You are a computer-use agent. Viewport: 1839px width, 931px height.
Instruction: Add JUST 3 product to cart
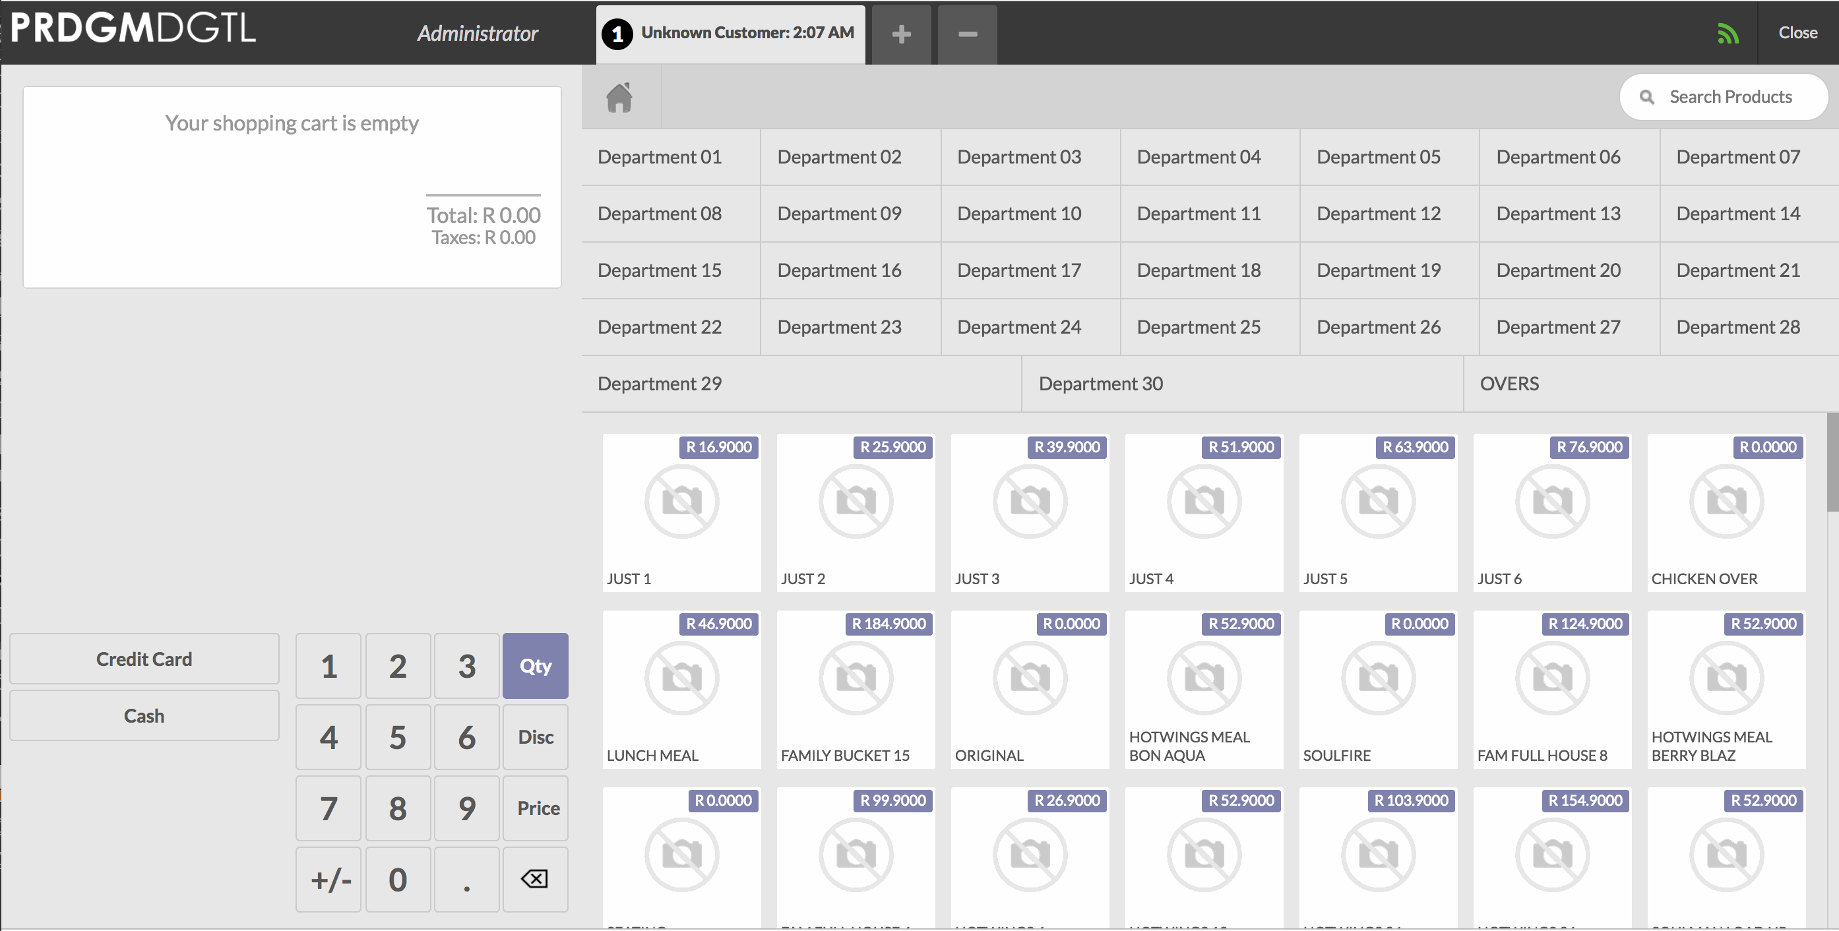click(1030, 512)
